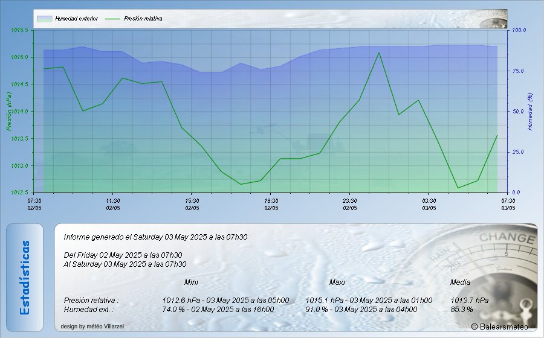Click the 11:30 02/05 time label

click(113, 205)
